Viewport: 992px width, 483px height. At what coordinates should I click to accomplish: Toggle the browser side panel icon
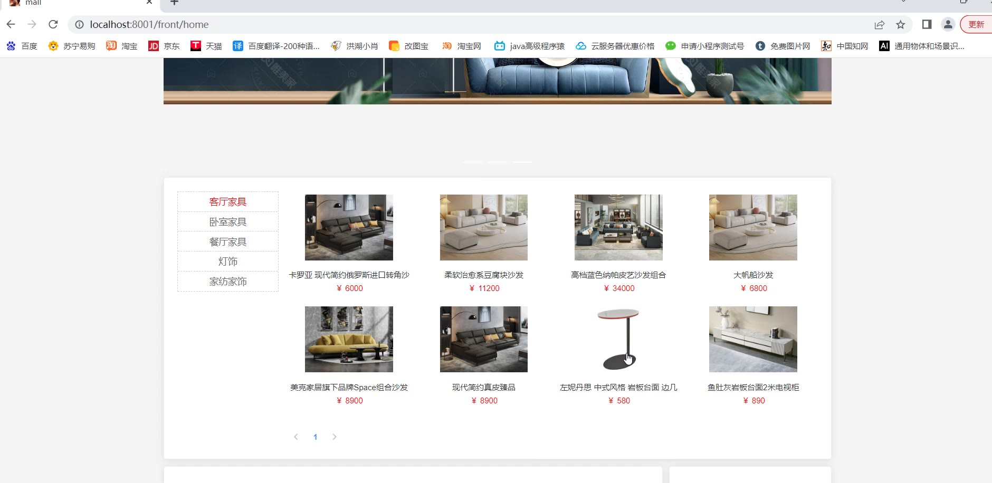927,24
